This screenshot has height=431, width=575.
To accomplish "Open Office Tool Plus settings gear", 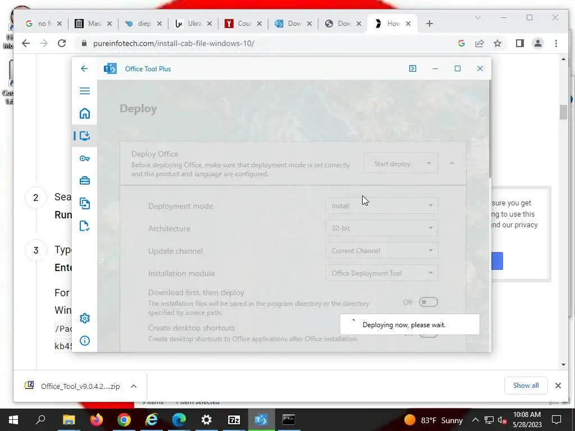I will pyautogui.click(x=85, y=318).
